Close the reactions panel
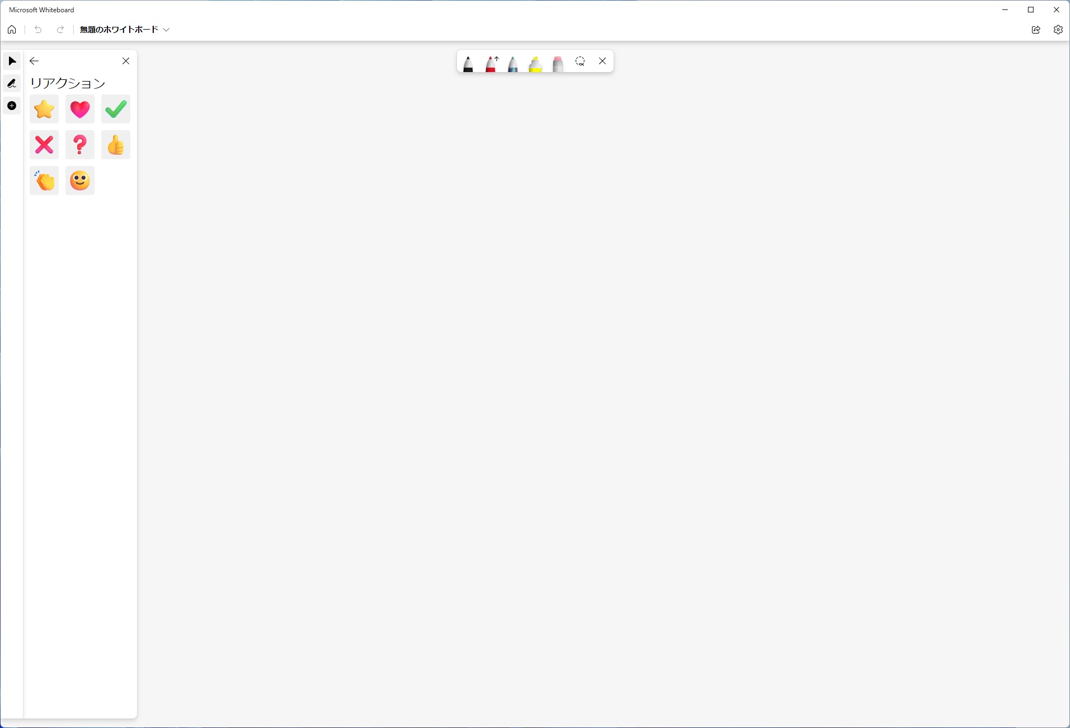The width and height of the screenshot is (1070, 728). (x=126, y=61)
